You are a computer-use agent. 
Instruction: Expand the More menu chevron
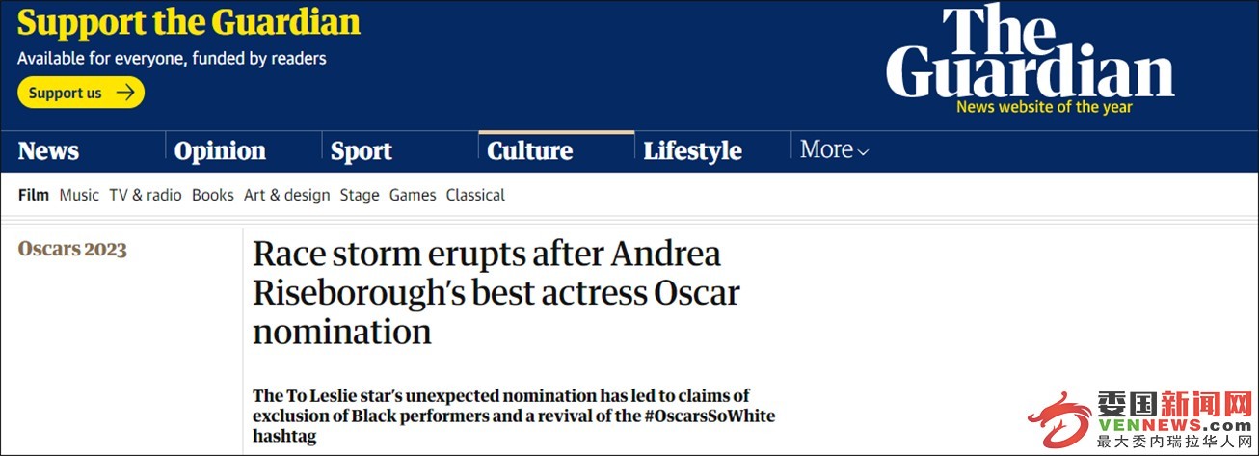[863, 151]
